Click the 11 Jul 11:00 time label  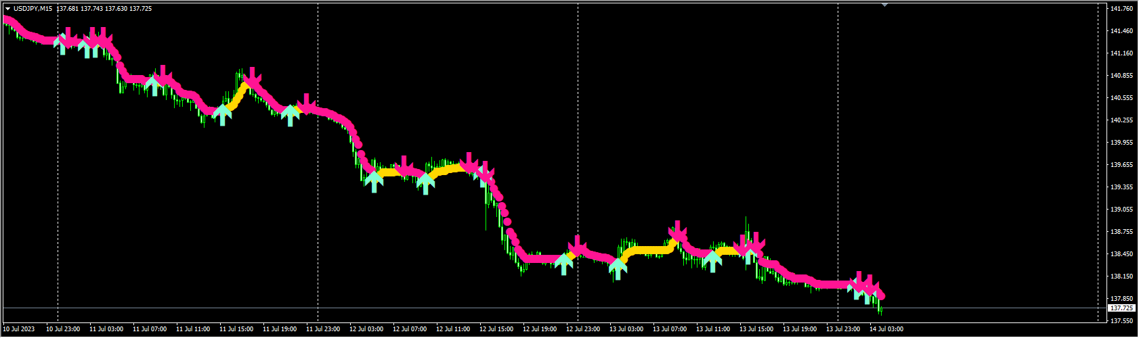pos(193,329)
